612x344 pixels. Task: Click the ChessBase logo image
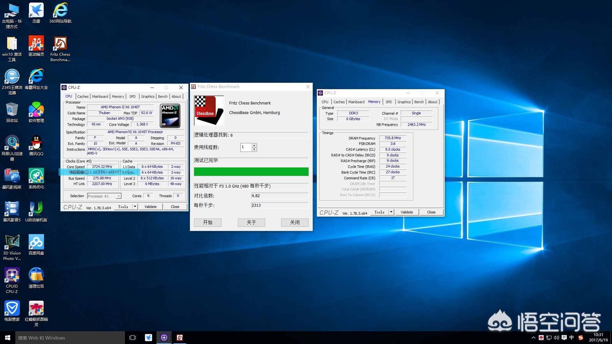point(209,111)
